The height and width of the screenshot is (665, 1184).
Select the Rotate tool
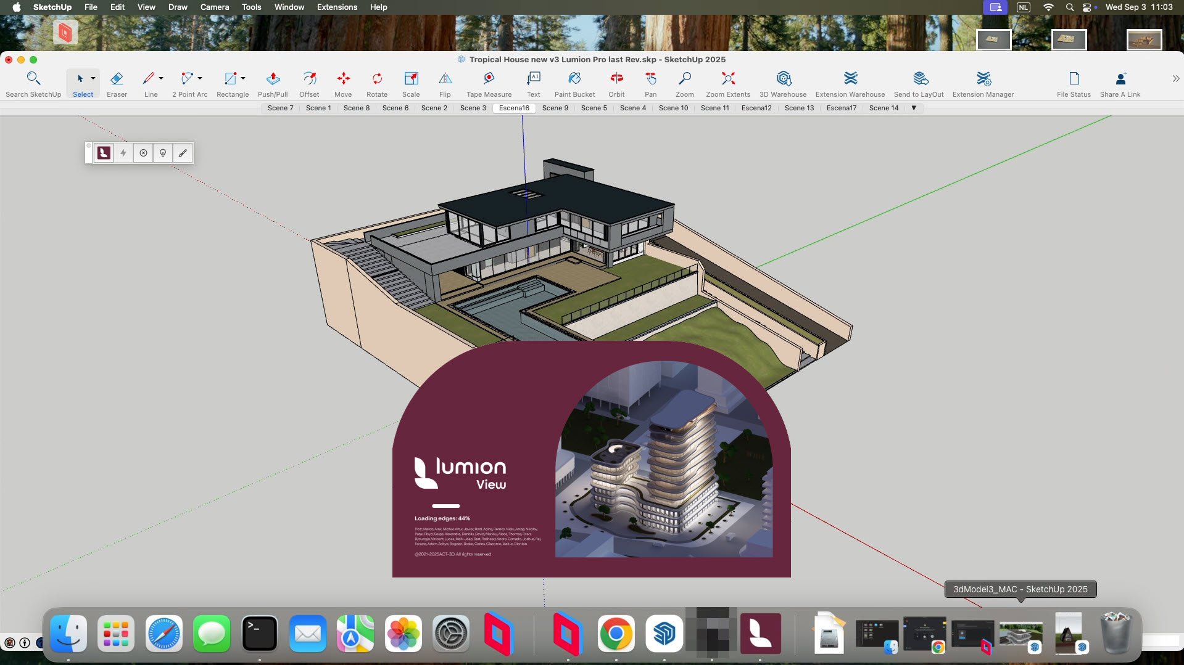pos(377,84)
